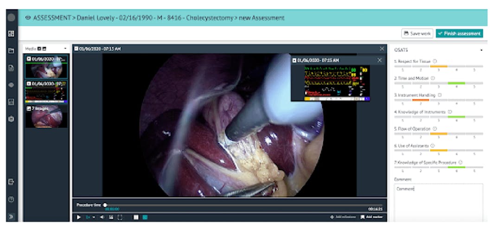The width and height of the screenshot is (493, 234).
Task: Rate Flow of Operation as 5
Action: click(x=474, y=134)
